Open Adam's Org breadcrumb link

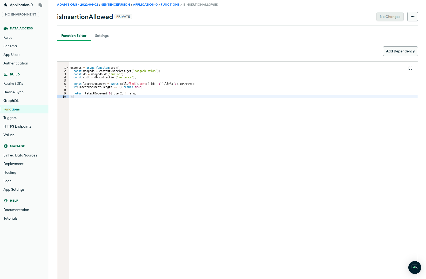click(x=78, y=5)
